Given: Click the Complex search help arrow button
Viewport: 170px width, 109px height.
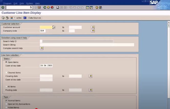Looking at the screenshot, I should (42, 48).
